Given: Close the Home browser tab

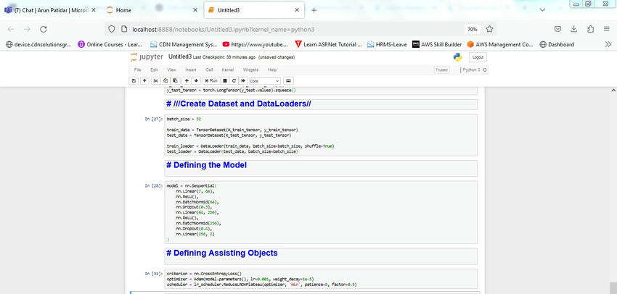Looking at the screenshot, I should [x=195, y=10].
